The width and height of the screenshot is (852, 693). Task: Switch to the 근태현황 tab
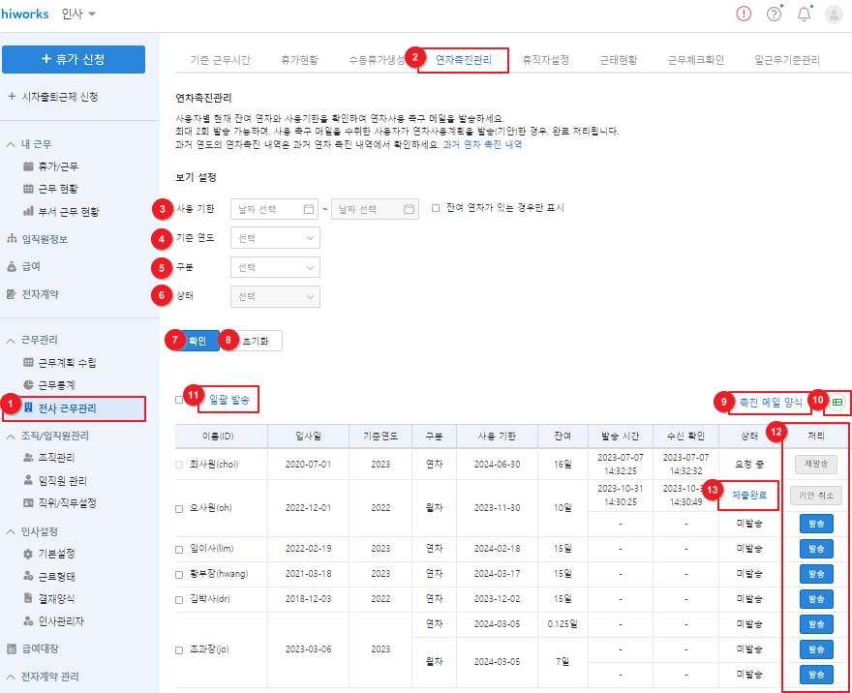point(619,60)
